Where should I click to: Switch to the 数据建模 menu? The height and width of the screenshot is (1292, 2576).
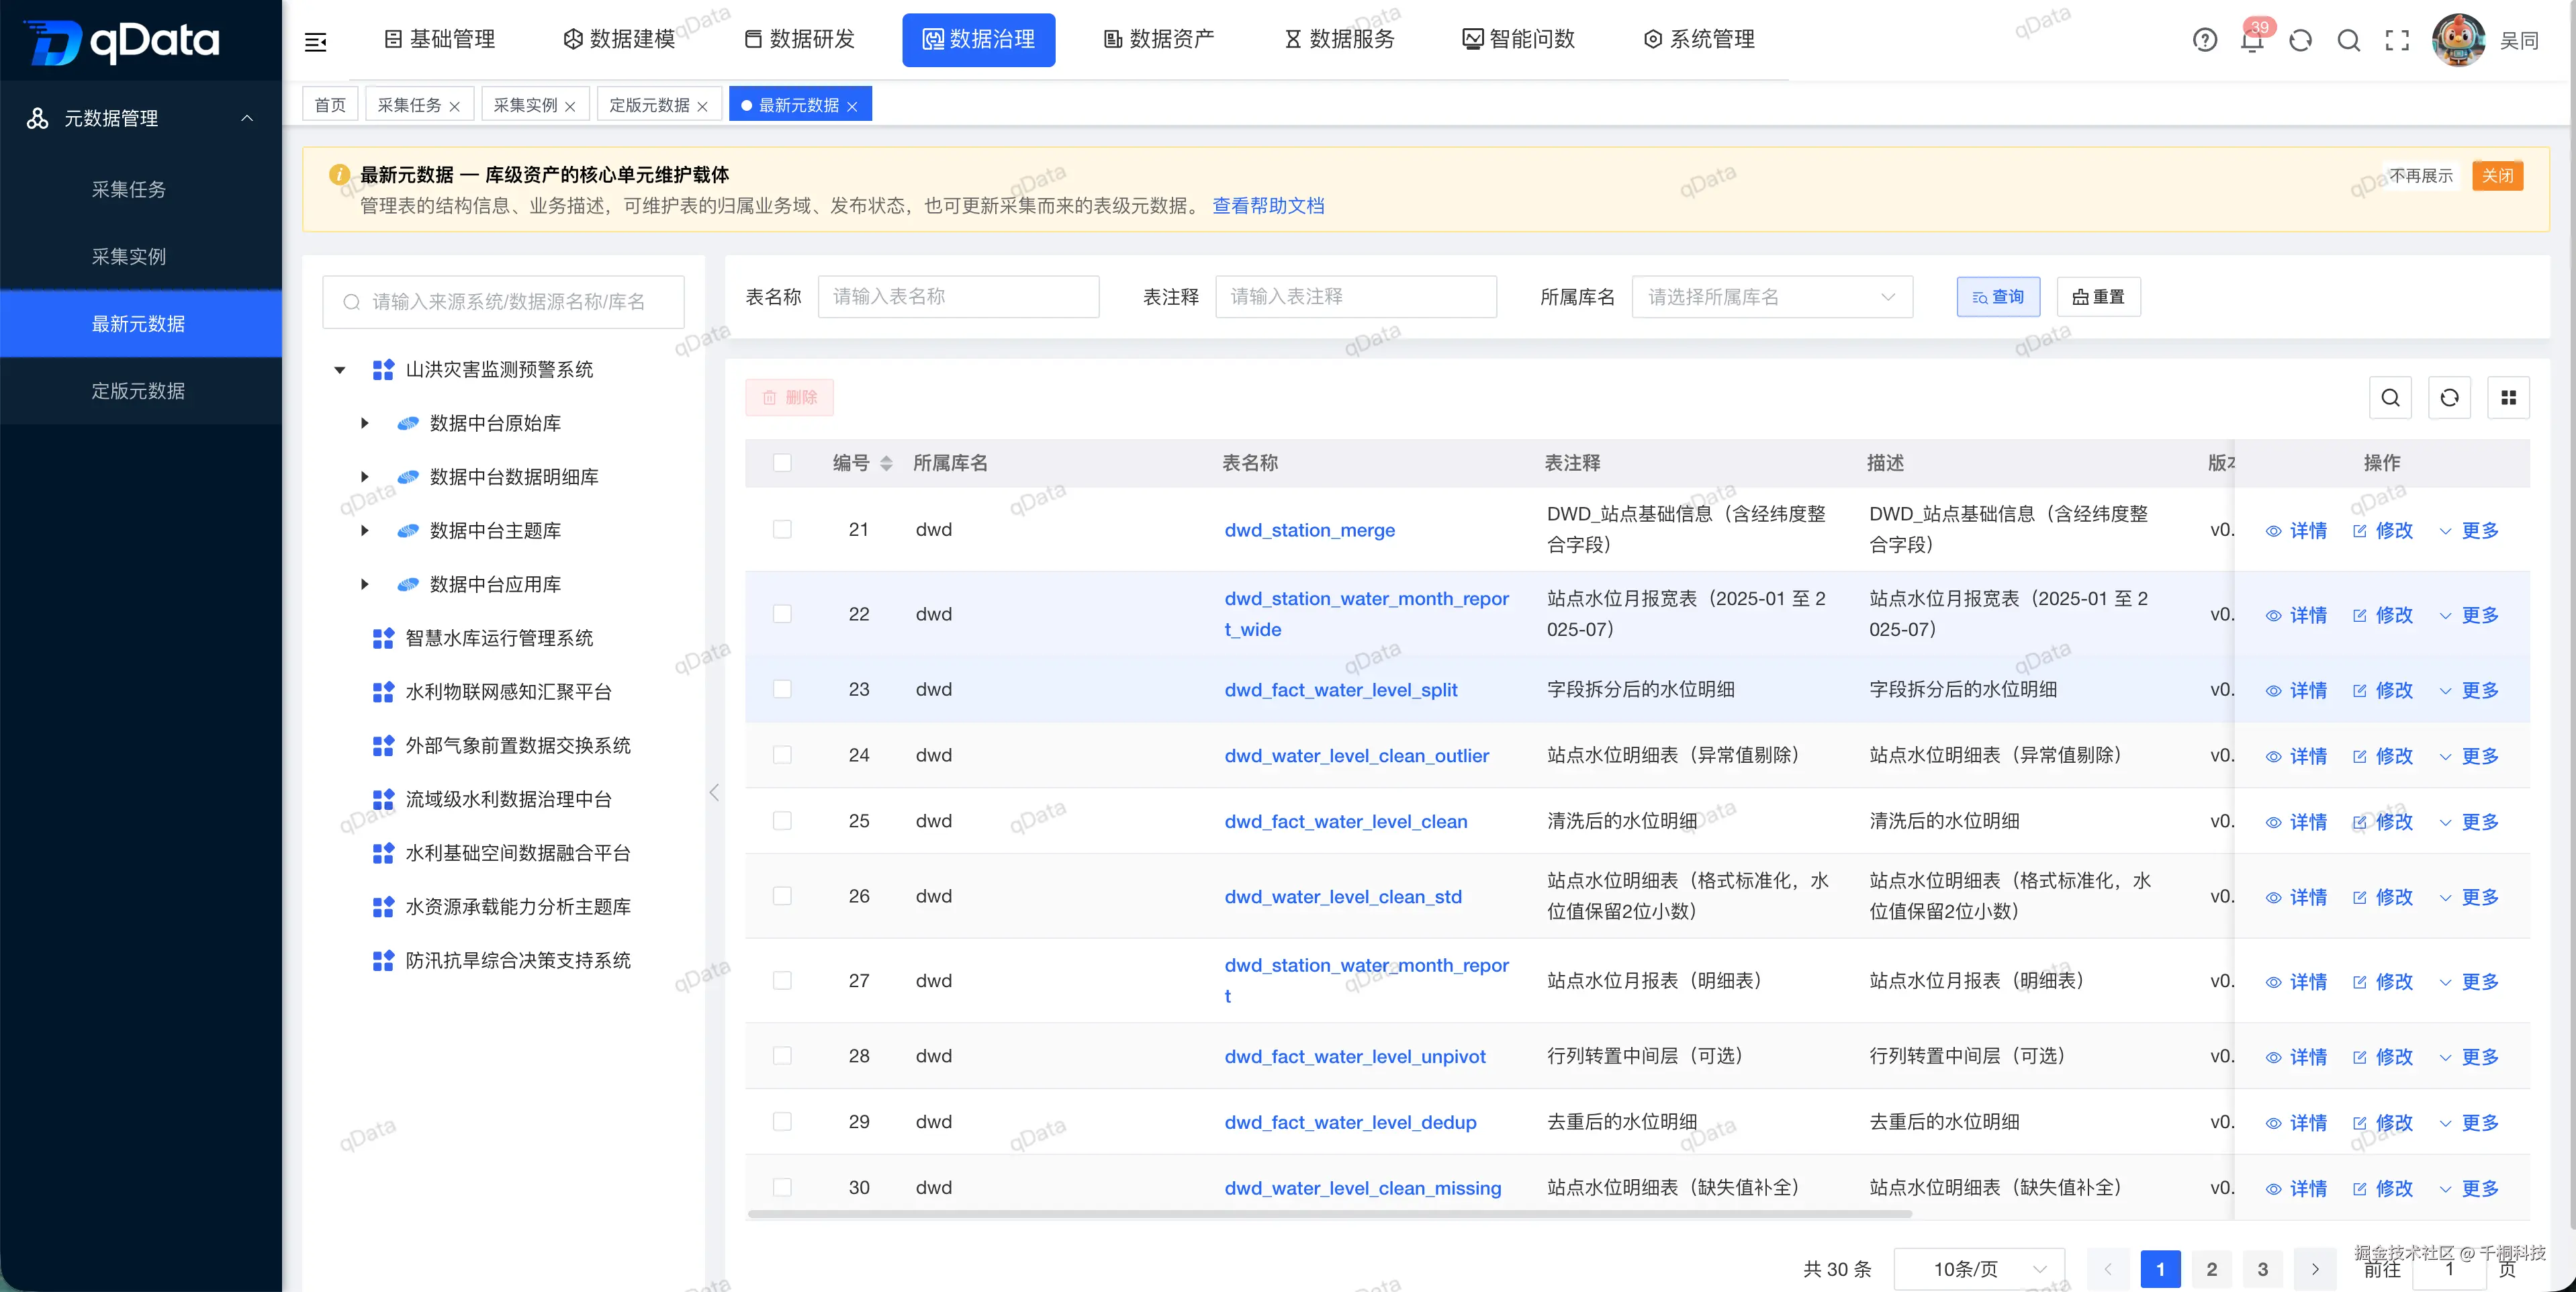coord(620,40)
